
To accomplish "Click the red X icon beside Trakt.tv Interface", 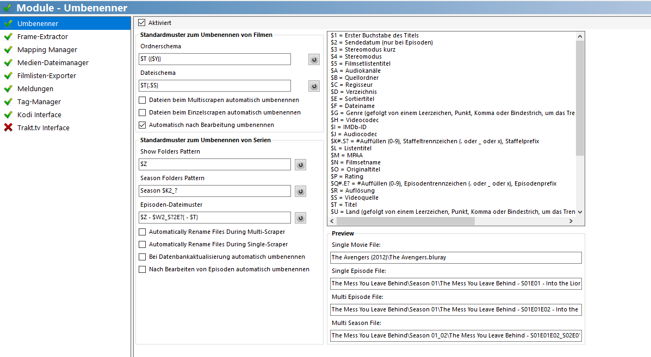I will (8, 127).
